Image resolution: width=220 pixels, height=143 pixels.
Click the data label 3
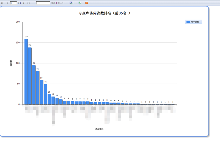(122, 101)
